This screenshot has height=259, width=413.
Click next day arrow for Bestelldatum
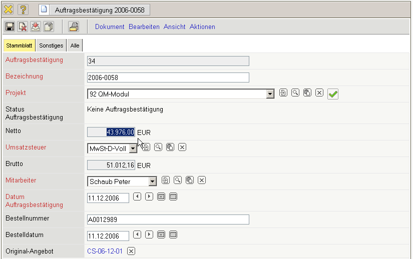(149, 234)
